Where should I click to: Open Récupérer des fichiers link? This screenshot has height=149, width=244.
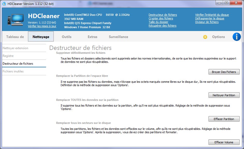[x=162, y=26]
